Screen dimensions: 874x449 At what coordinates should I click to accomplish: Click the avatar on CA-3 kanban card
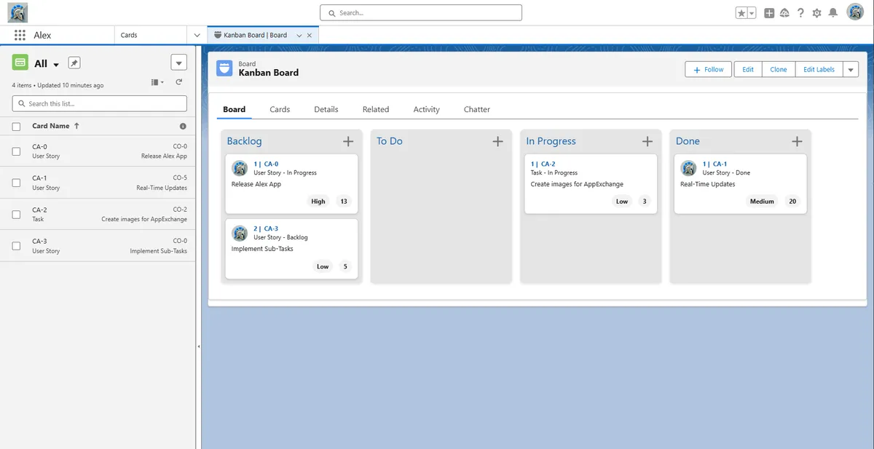coord(240,233)
